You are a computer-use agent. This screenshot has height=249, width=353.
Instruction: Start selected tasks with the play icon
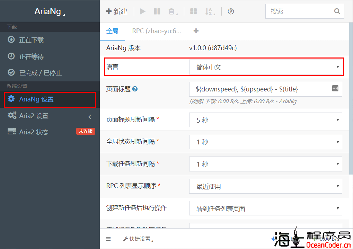coord(142,11)
